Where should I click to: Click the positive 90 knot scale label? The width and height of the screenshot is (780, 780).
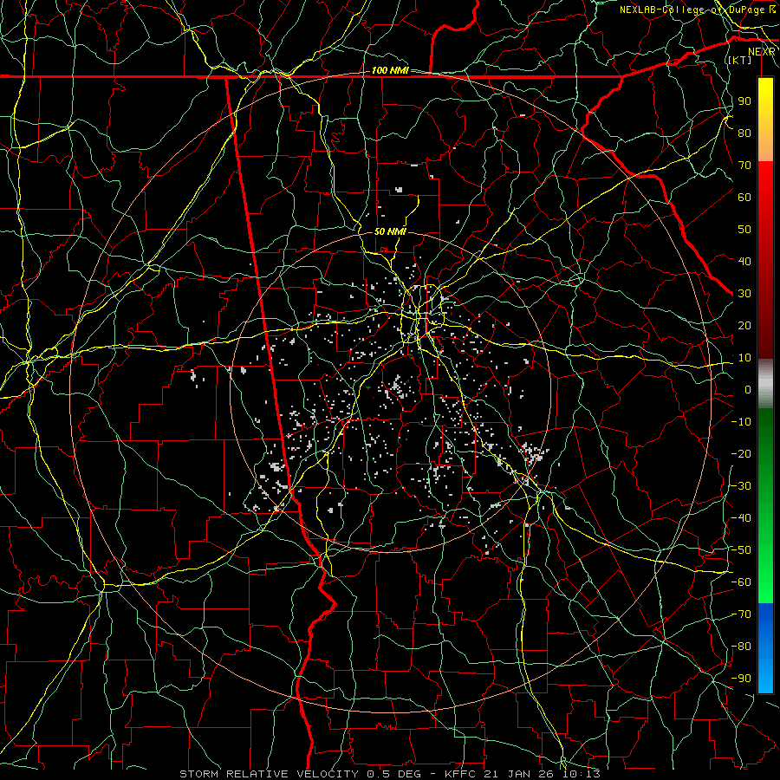[744, 101]
